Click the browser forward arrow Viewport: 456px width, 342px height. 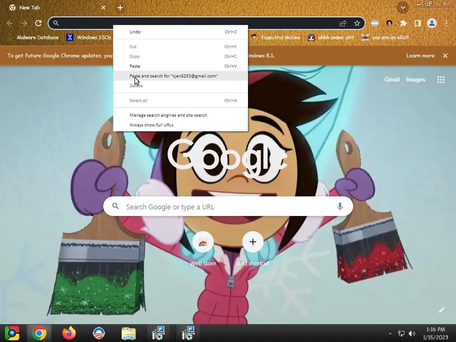point(24,23)
